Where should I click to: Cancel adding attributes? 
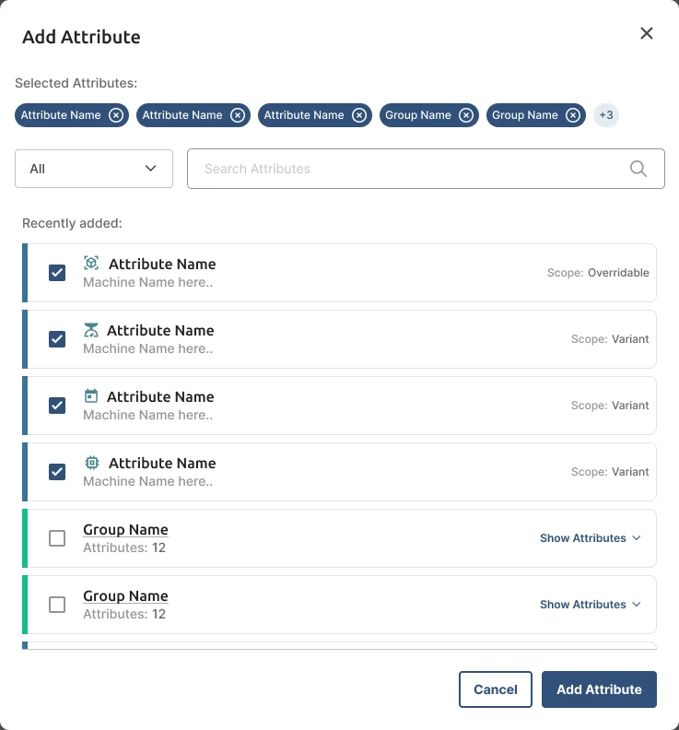point(495,689)
